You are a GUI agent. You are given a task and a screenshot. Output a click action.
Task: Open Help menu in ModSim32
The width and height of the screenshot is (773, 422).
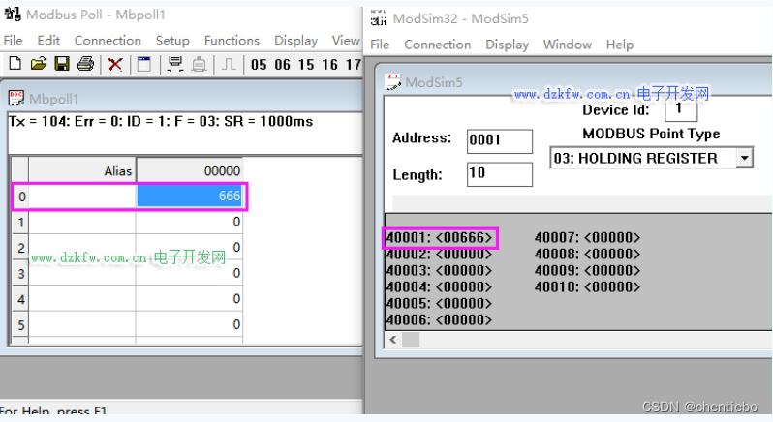(x=620, y=45)
